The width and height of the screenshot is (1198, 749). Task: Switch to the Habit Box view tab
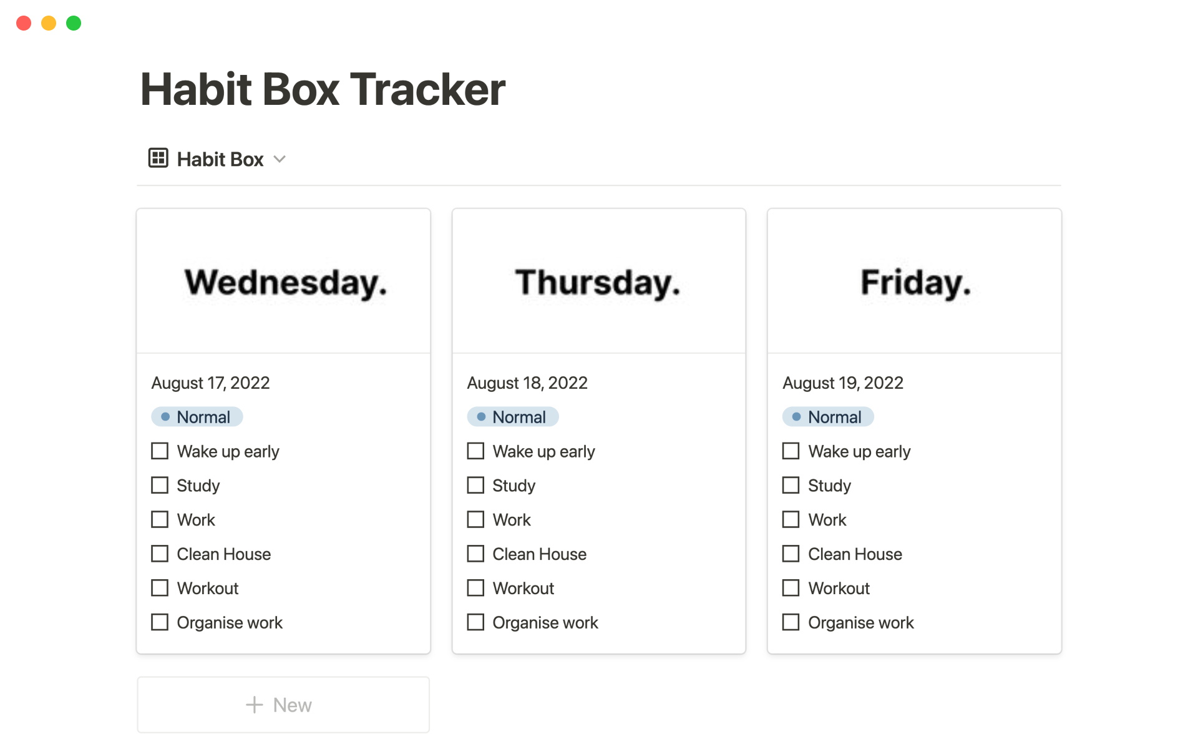click(220, 159)
